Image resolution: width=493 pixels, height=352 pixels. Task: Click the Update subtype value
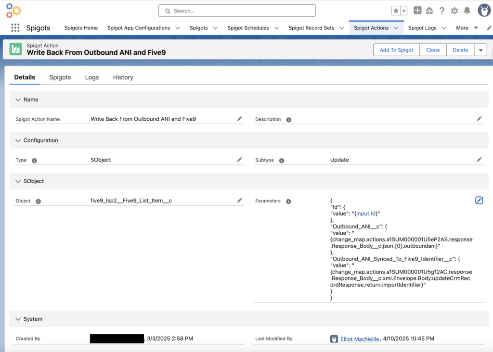click(339, 160)
